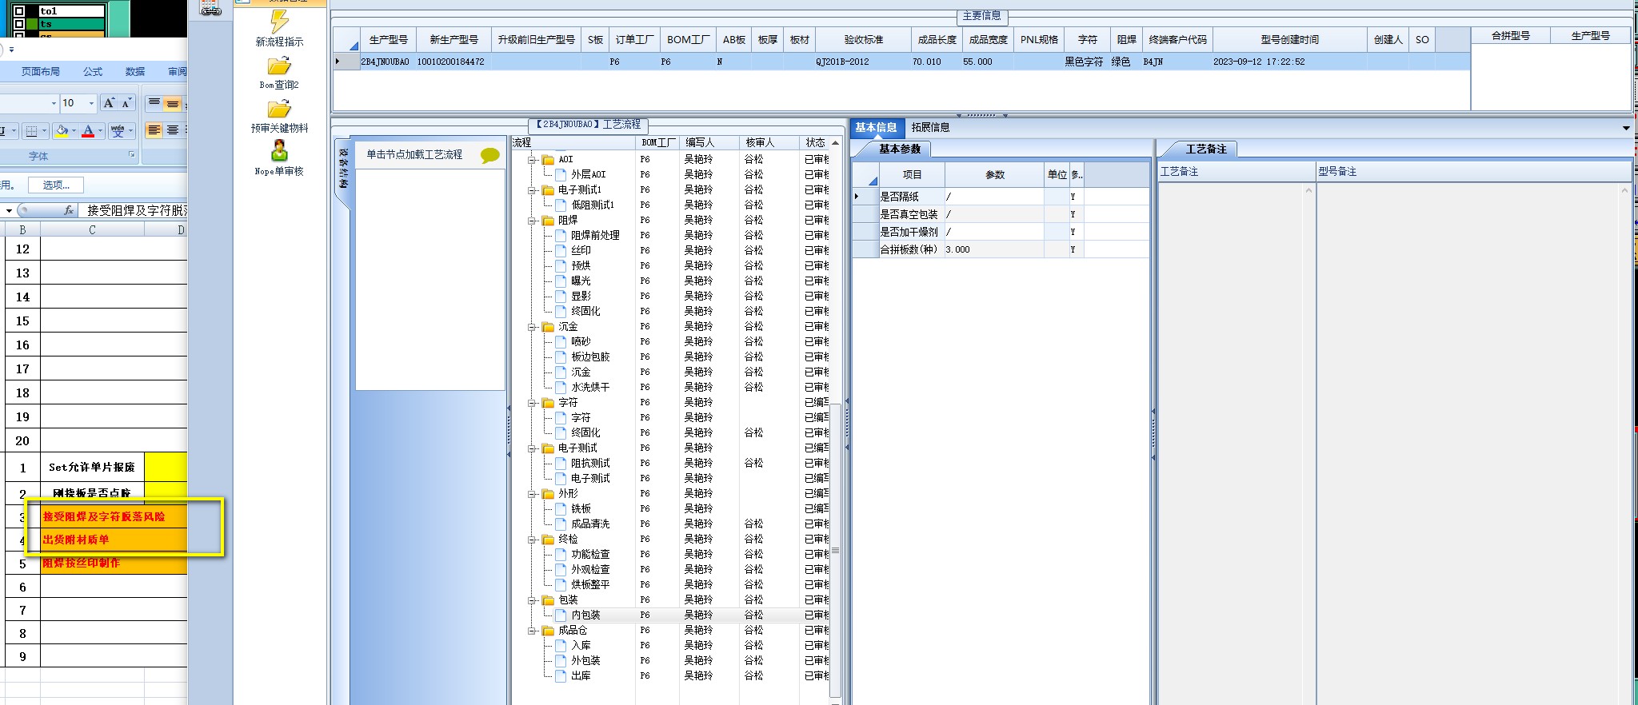The image size is (1638, 705).
Task: Toggle checkbox beside layer to1
Action: 19,11
